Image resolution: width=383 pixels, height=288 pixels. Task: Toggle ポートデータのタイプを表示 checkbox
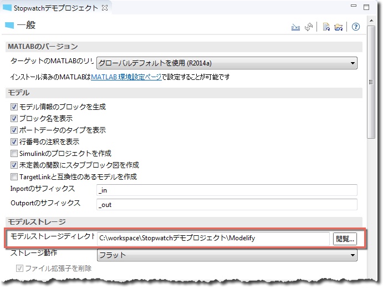[14, 130]
